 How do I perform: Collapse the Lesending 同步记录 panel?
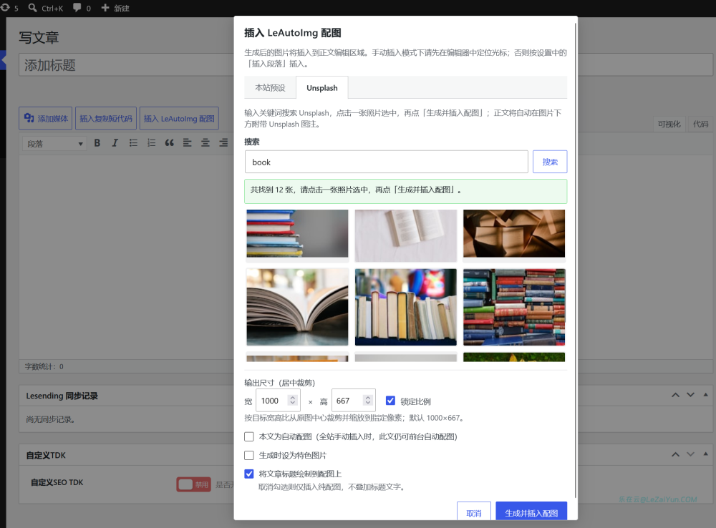tap(705, 395)
